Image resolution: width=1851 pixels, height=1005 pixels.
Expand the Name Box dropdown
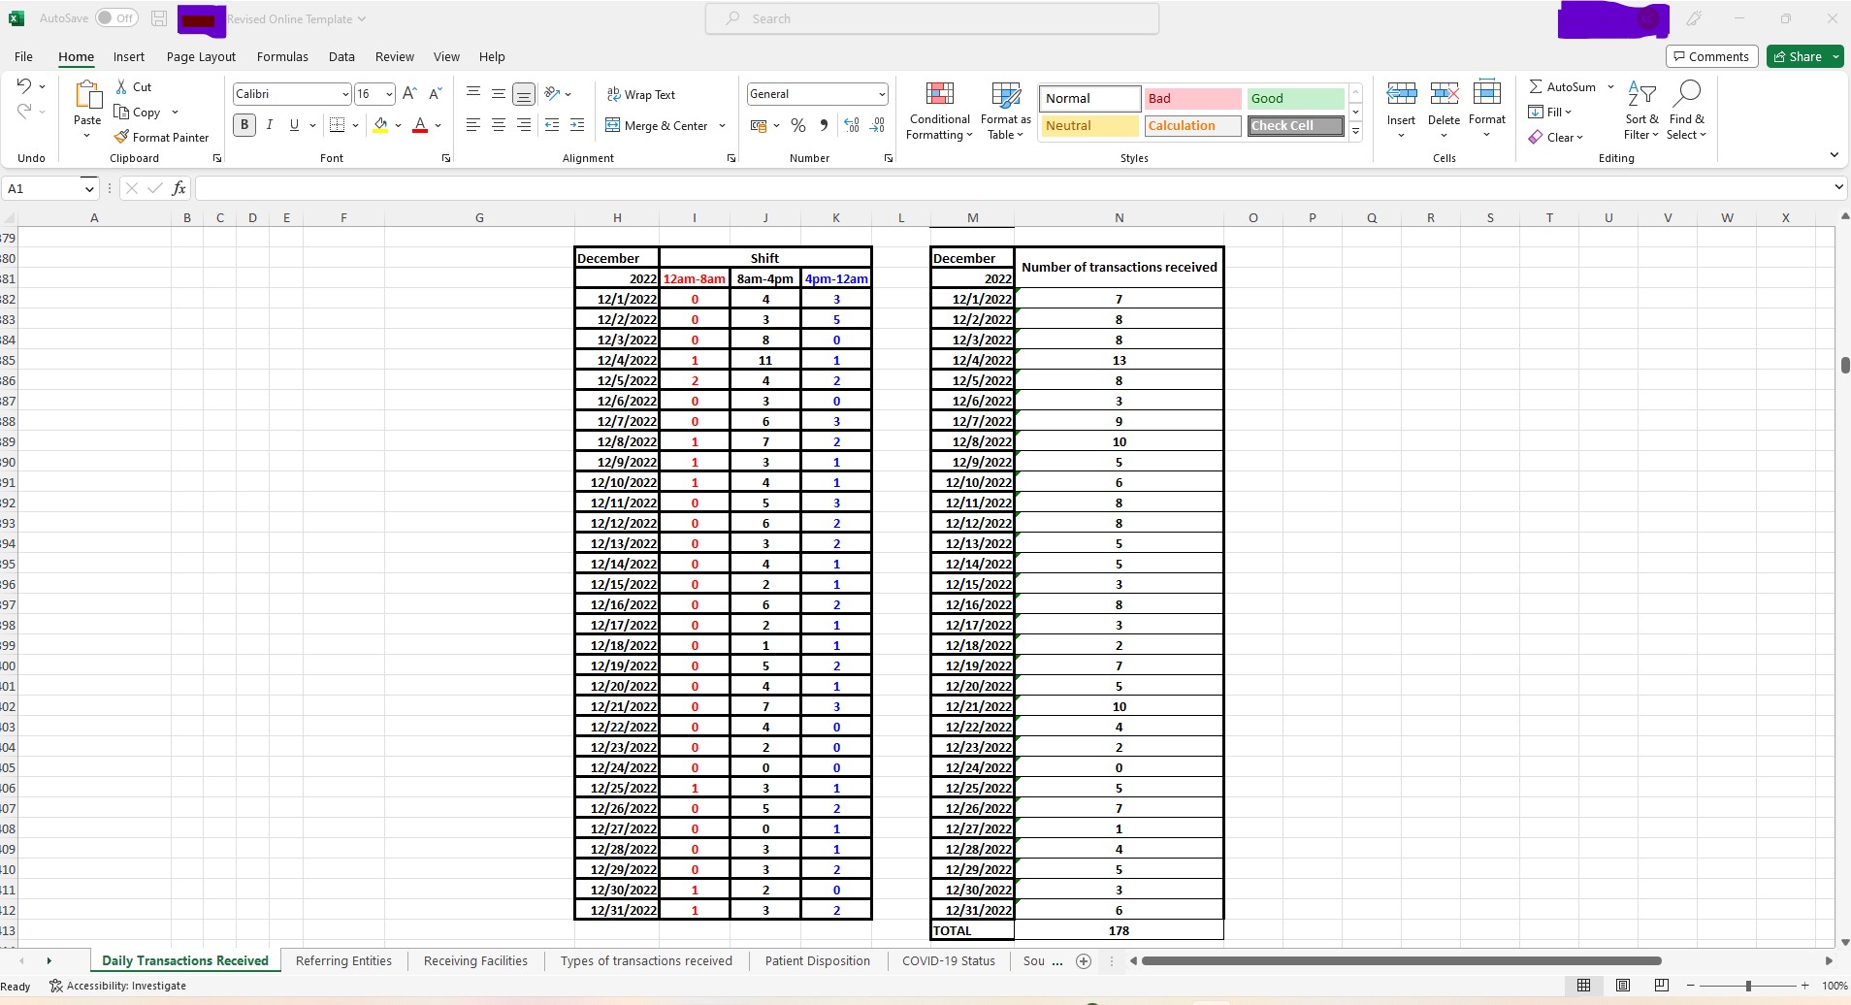(88, 188)
